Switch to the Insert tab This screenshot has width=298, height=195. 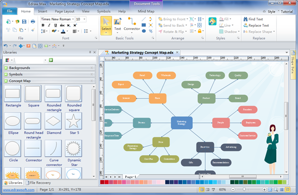tap(42, 11)
